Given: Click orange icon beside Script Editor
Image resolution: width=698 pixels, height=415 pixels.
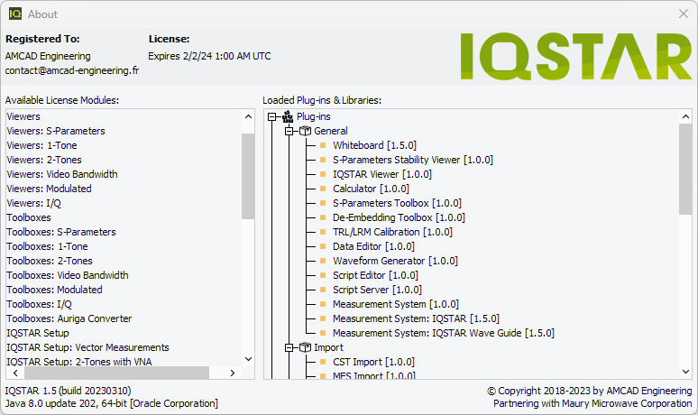Looking at the screenshot, I should tap(323, 275).
